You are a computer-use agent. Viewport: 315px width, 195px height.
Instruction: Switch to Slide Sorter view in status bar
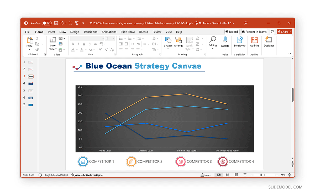coord(227,175)
